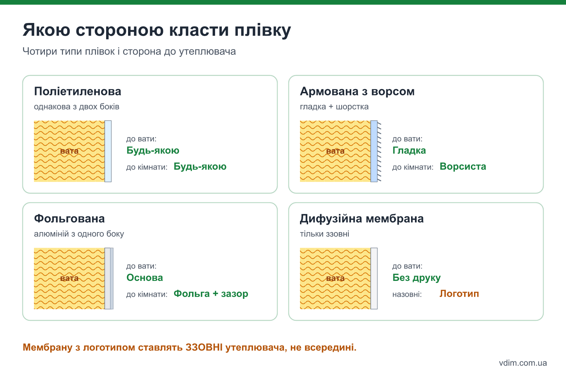This screenshot has width=566, height=377.
Task: Click "тільки ззовні" caption
Action: 324,234
